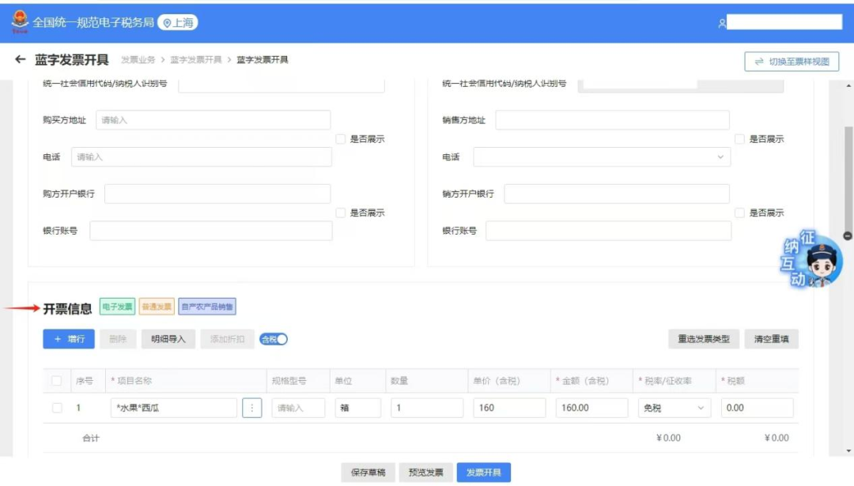The height and width of the screenshot is (486, 854).
Task: Click the seller 纳税人识别号 input field
Action: (x=681, y=85)
